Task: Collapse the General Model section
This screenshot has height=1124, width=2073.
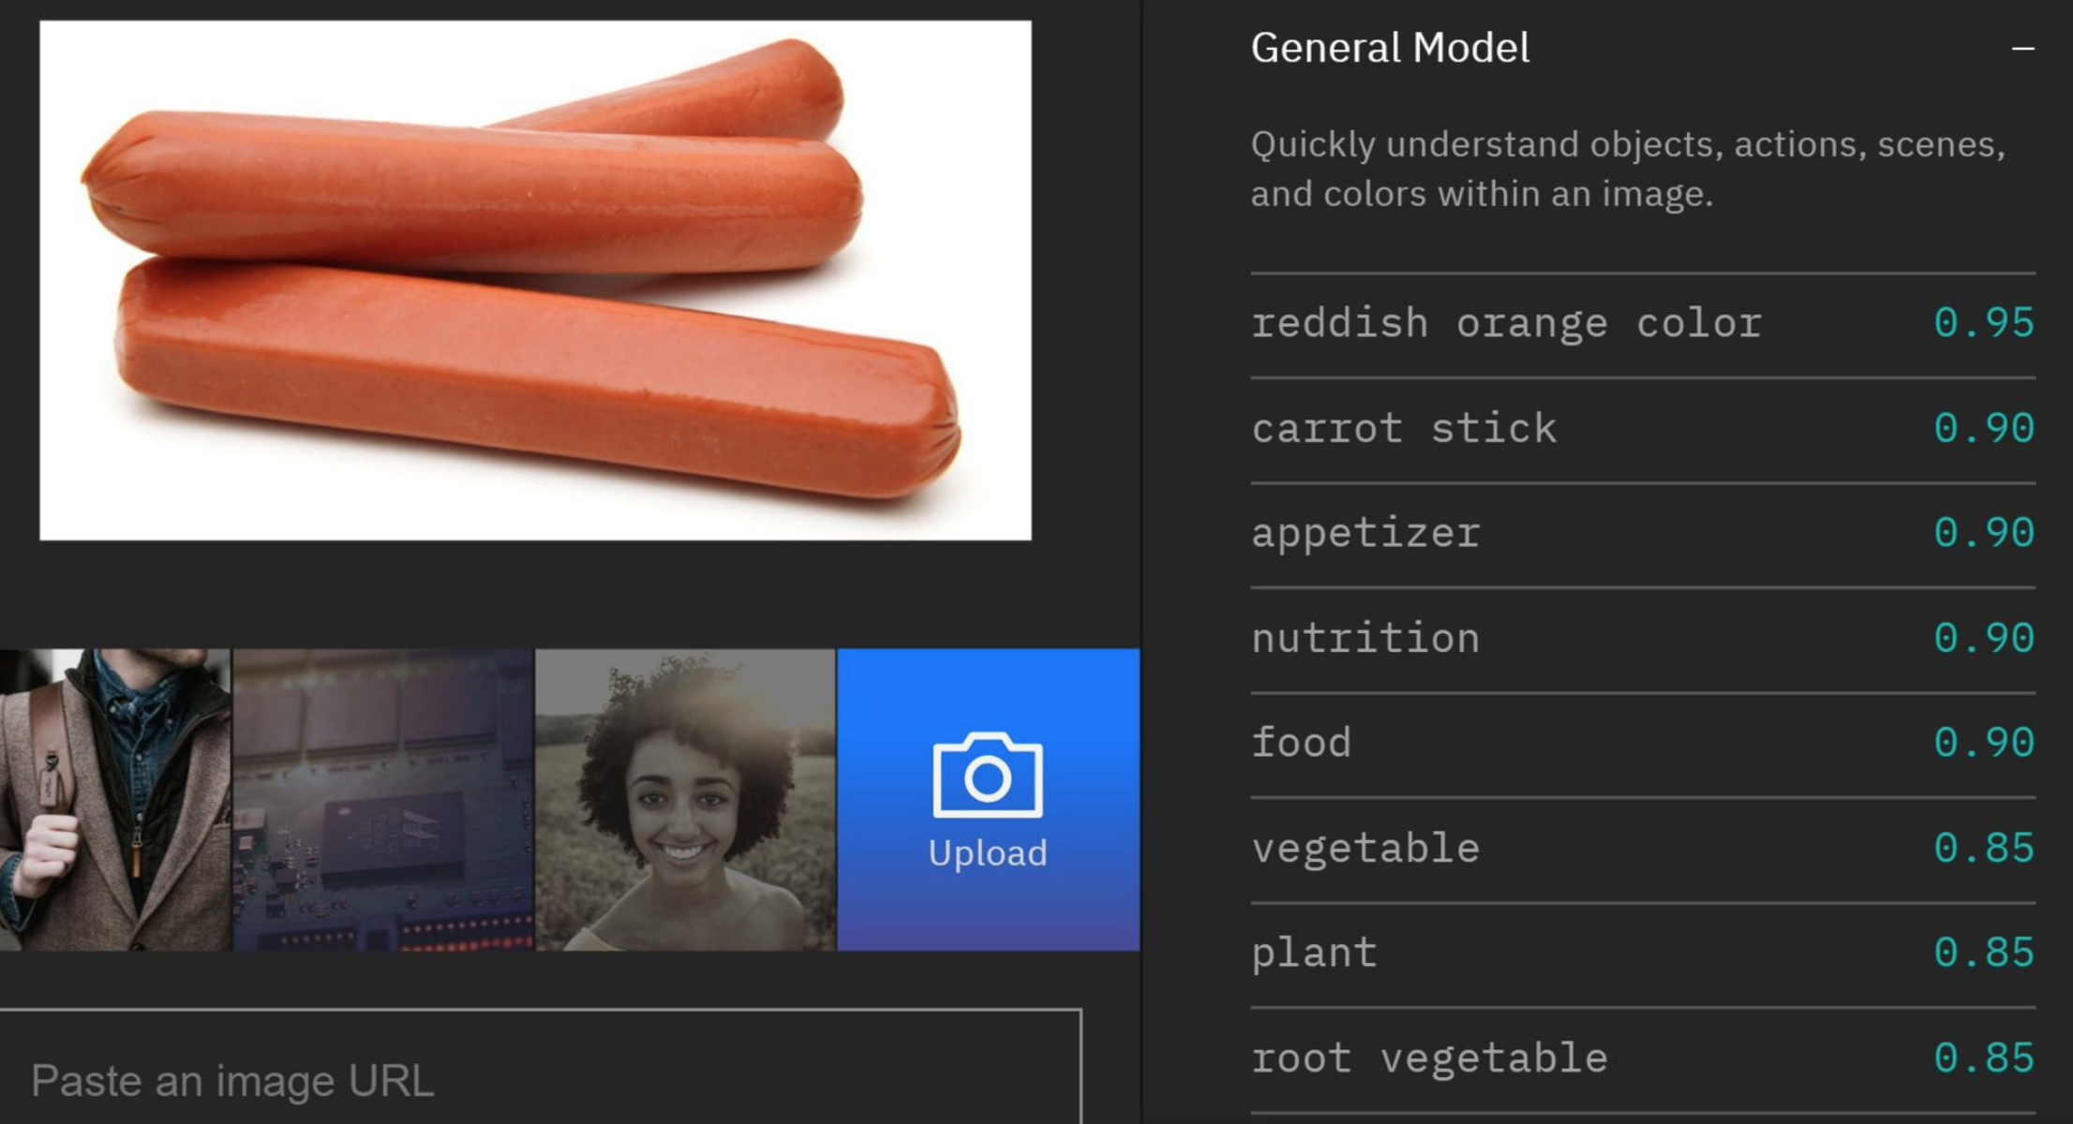Action: (2022, 49)
